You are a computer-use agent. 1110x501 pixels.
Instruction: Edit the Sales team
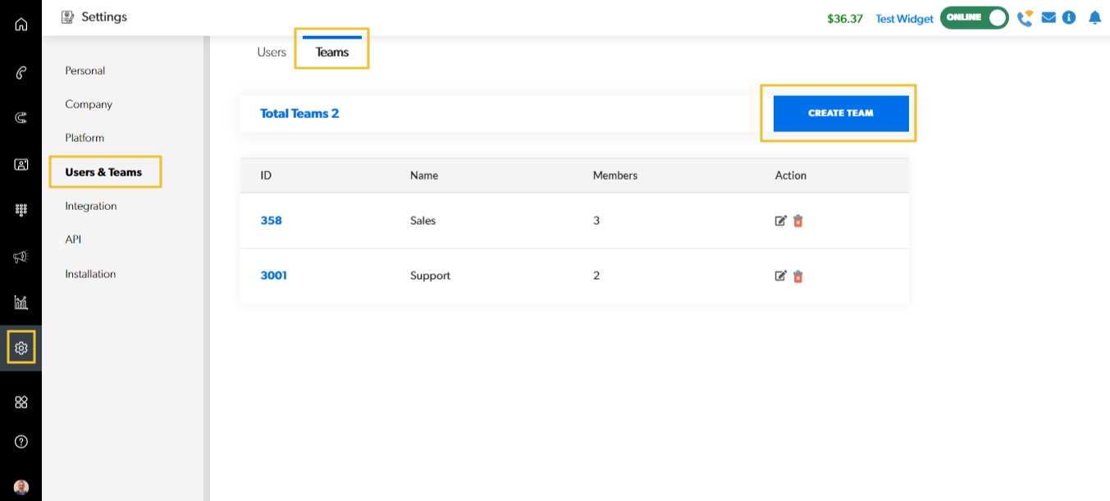780,221
